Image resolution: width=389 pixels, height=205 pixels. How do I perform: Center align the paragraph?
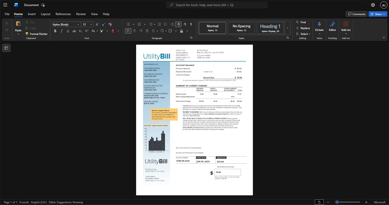pyautogui.click(x=134, y=31)
